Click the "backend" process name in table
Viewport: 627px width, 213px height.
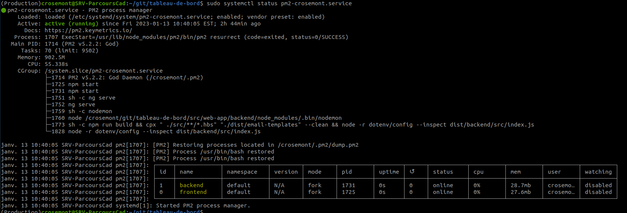pos(191,185)
